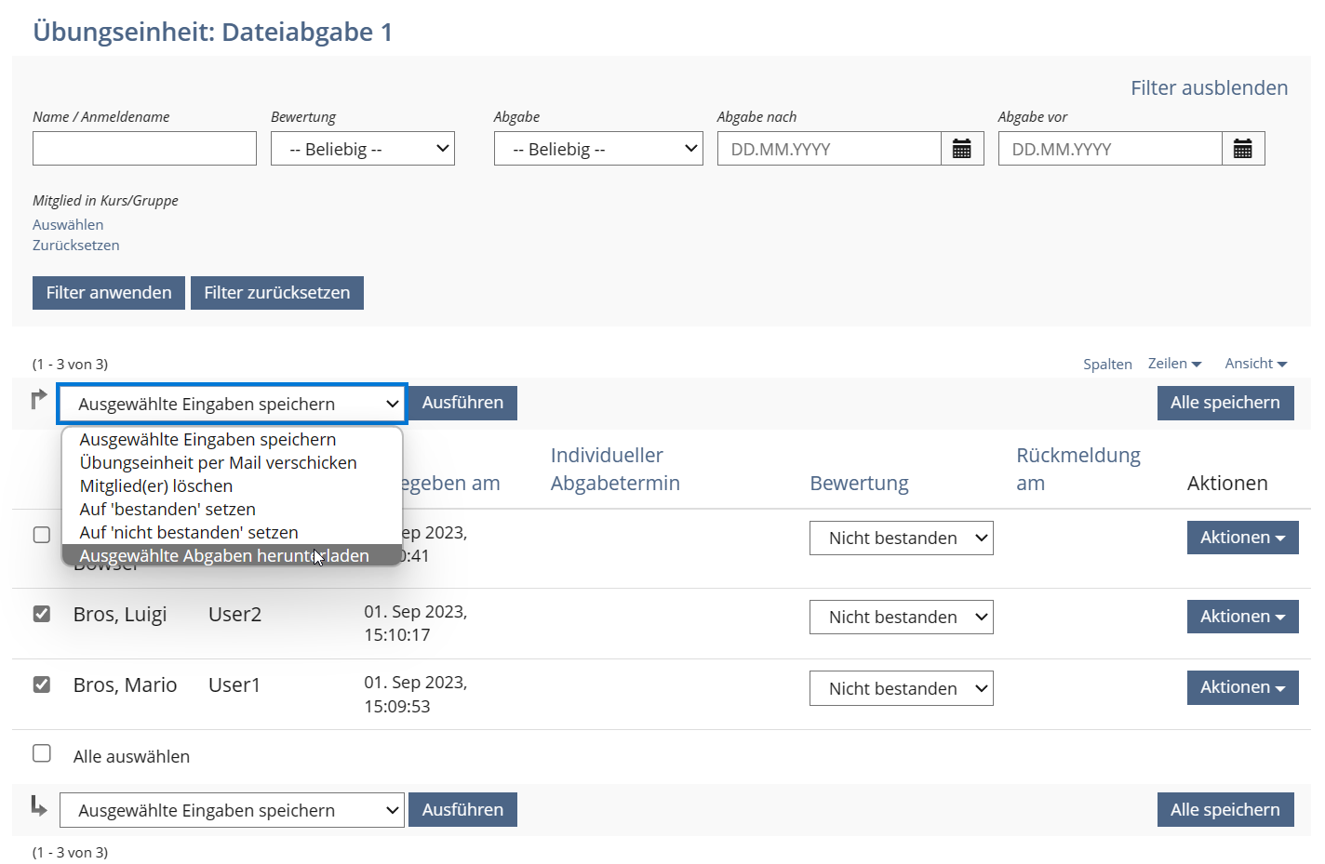Expand the Abgabe filter dropdown
This screenshot has width=1325, height=864.
pyautogui.click(x=597, y=149)
